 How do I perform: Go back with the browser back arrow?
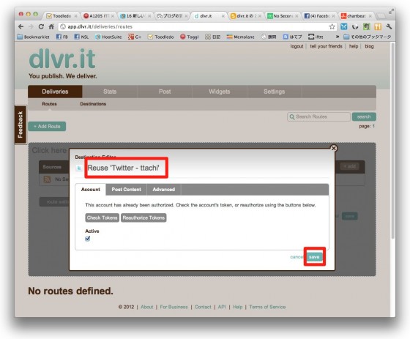coord(21,26)
